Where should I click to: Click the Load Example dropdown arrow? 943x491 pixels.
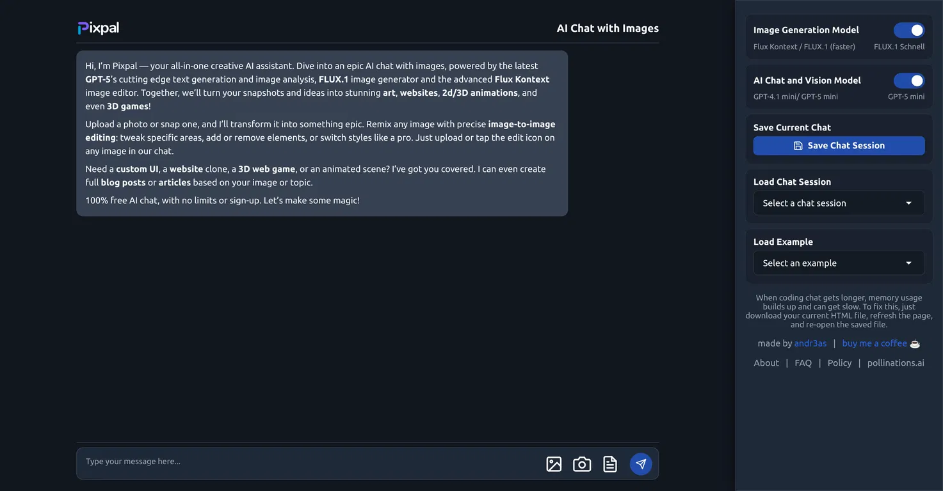click(908, 263)
